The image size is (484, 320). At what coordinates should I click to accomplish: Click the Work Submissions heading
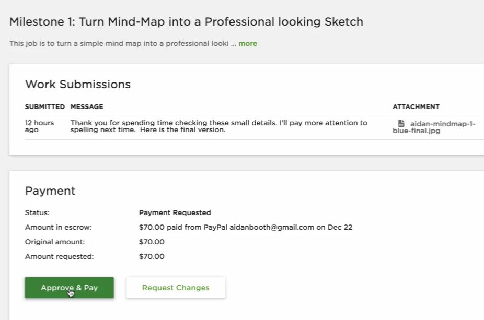pos(78,84)
